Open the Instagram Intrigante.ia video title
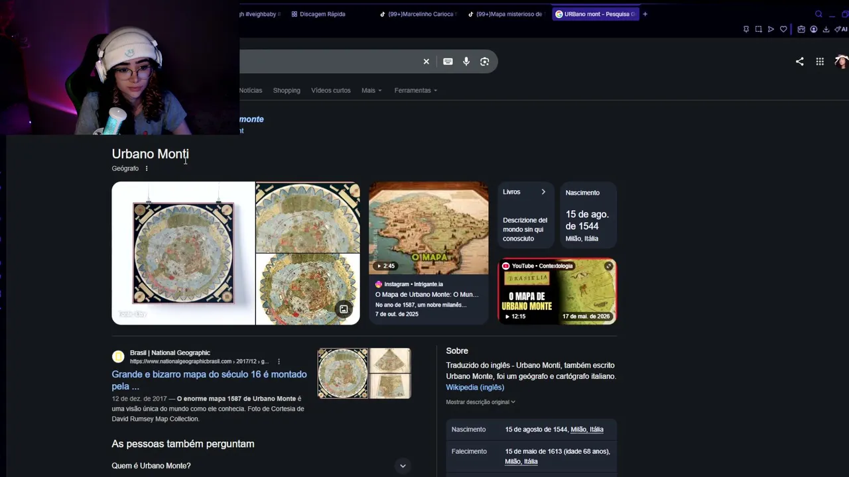 click(427, 295)
